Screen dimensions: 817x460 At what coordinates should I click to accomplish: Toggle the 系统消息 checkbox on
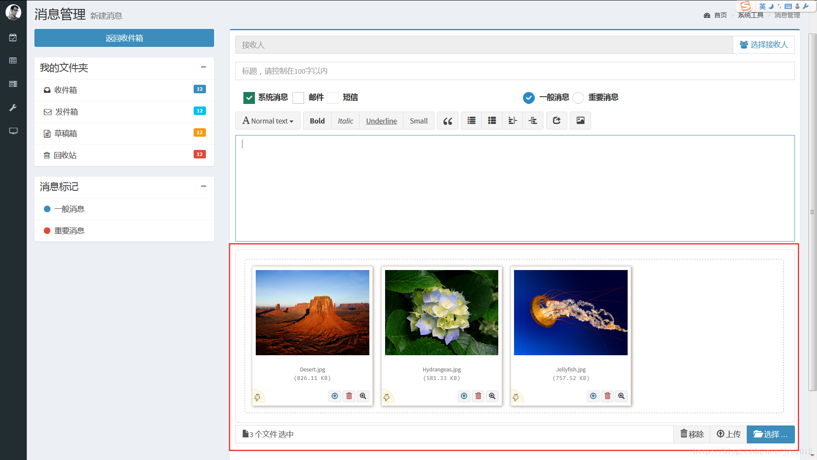point(249,97)
